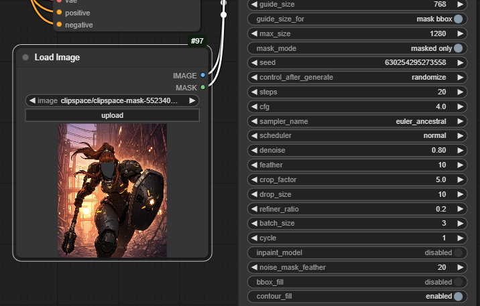Toggle the guide_size_for mask bbox switch
Viewport: 480px width, 306px height.
[x=458, y=19]
